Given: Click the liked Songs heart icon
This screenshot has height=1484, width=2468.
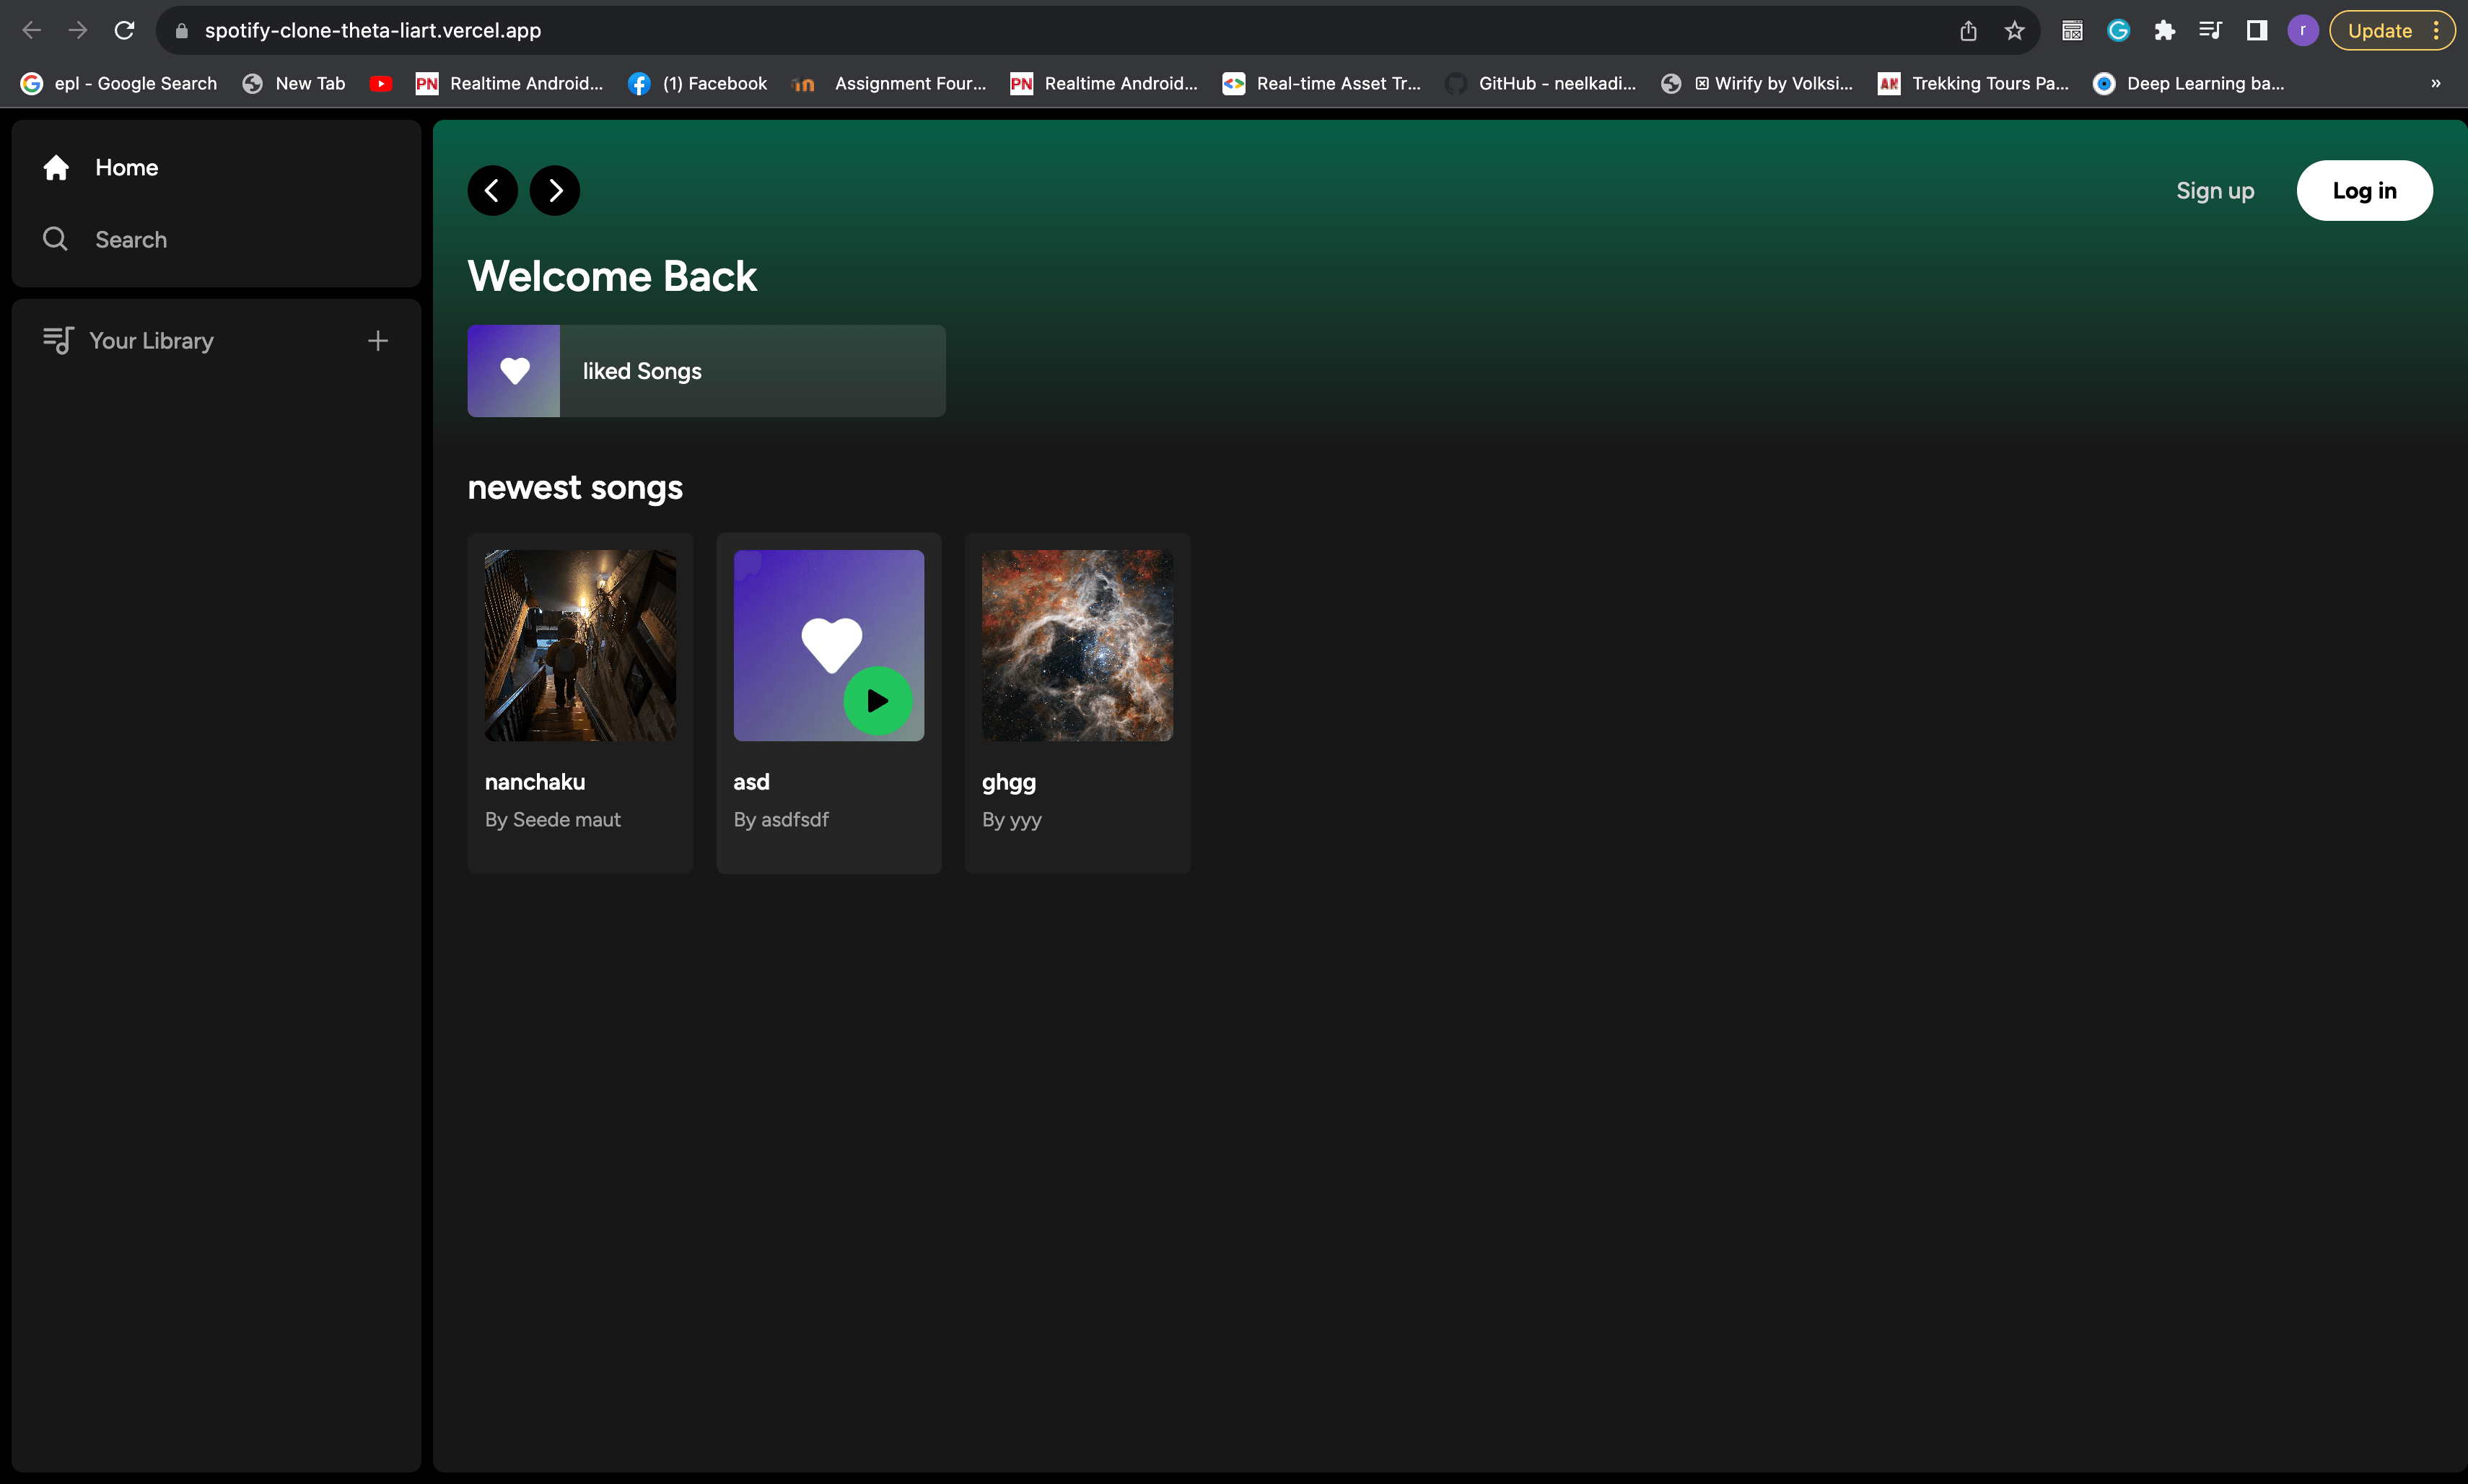Looking at the screenshot, I should 514,371.
